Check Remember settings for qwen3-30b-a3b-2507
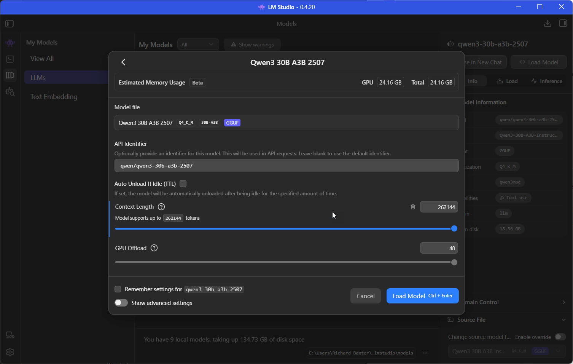573x364 pixels. point(118,289)
